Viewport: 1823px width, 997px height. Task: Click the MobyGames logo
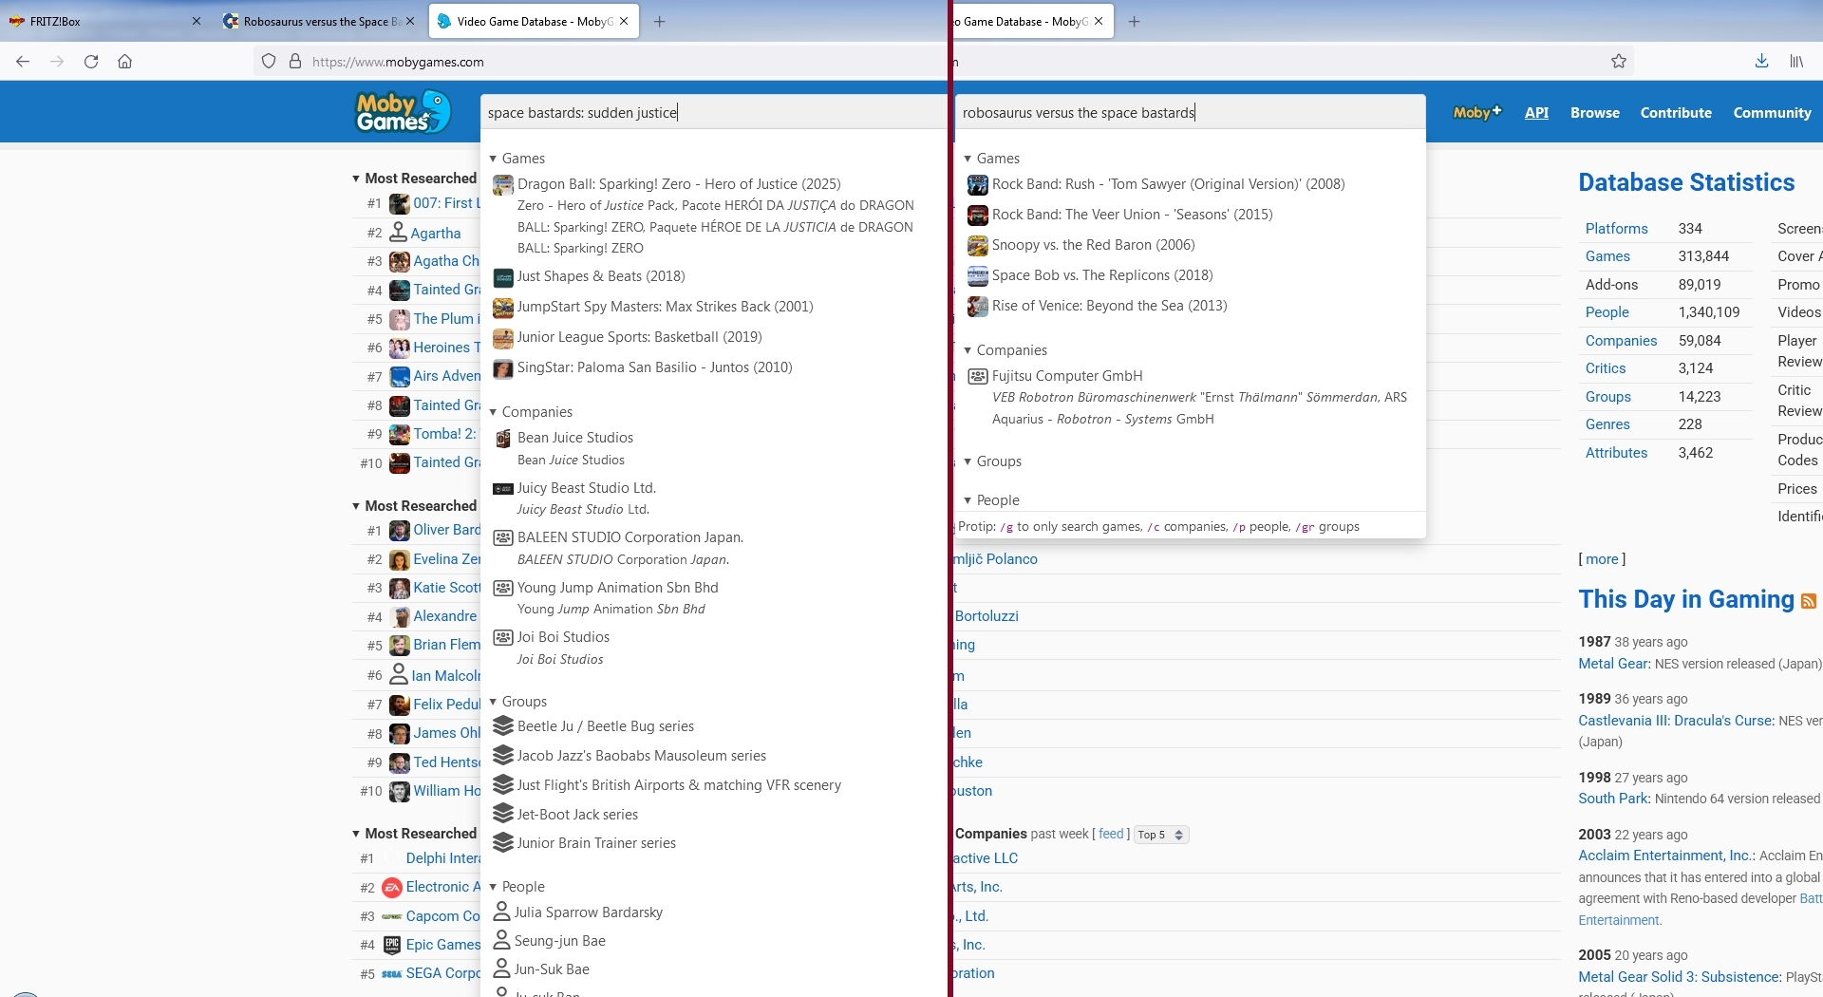[x=403, y=112]
